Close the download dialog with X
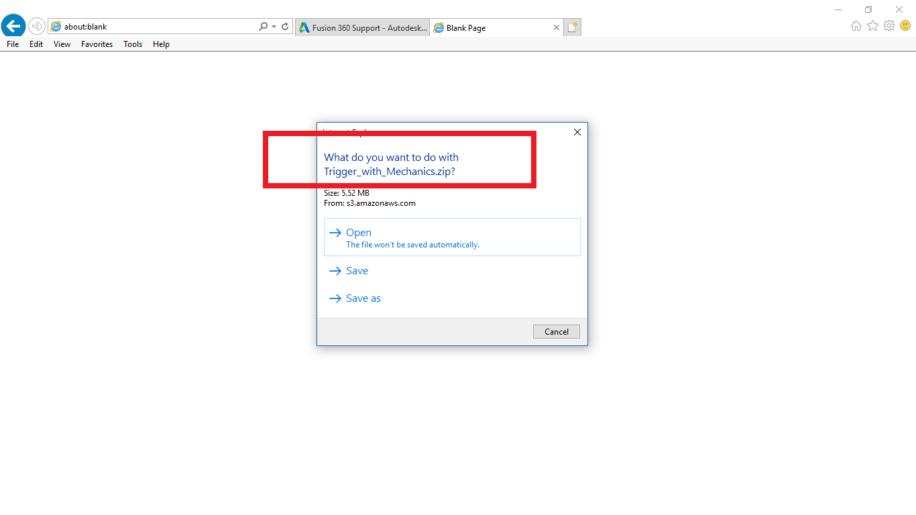916x515 pixels. point(577,132)
